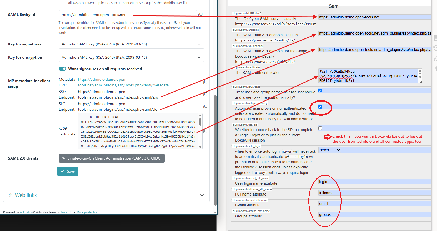Uncheck the automatic user provisioning checkbox
The height and width of the screenshot is (231, 437).
[x=320, y=107]
